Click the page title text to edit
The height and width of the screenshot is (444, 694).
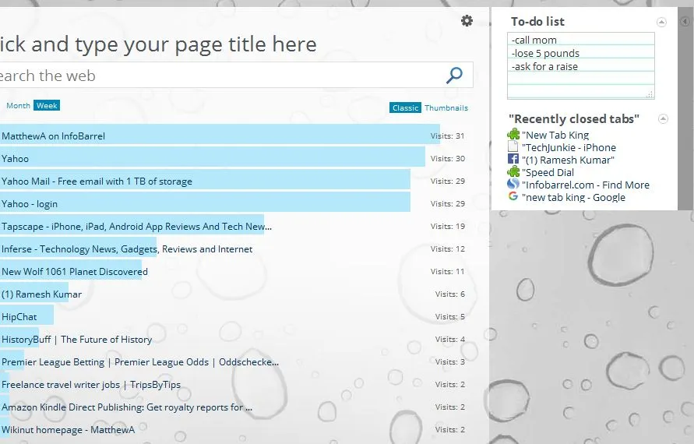click(158, 44)
